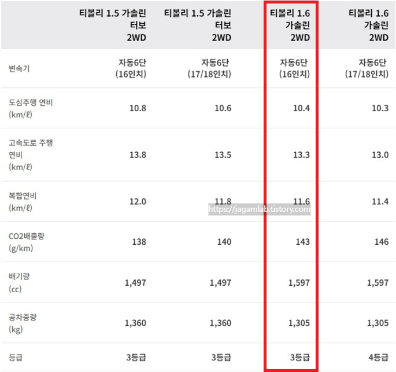
Task: Click '3등급' in the 1.5 터보 17/18인치 column
Action: pyautogui.click(x=221, y=358)
